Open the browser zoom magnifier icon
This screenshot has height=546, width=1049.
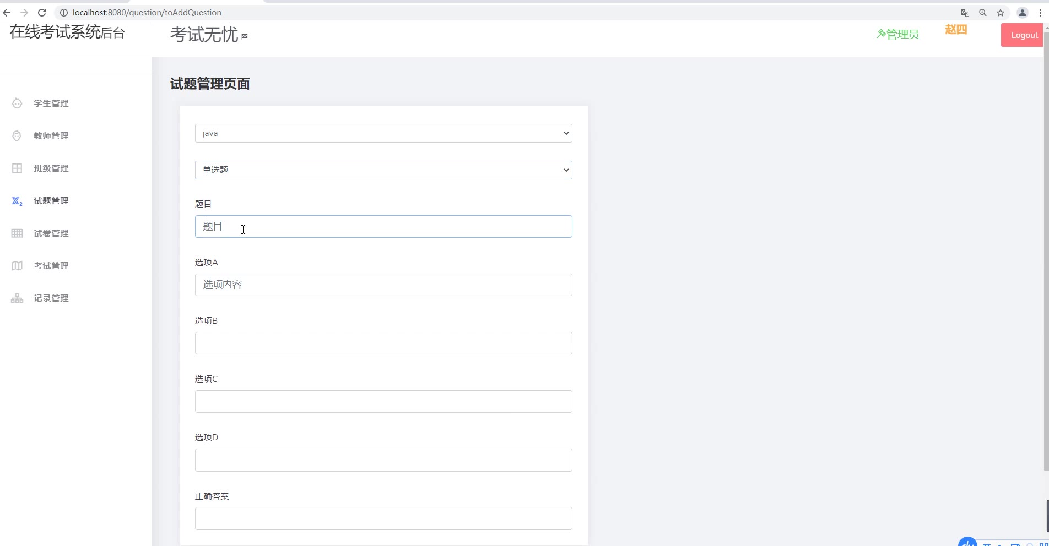(x=983, y=13)
